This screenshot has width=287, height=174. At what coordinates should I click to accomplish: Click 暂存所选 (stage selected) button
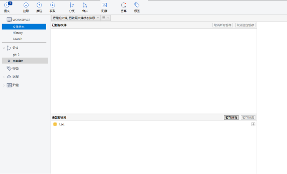pyautogui.click(x=248, y=117)
